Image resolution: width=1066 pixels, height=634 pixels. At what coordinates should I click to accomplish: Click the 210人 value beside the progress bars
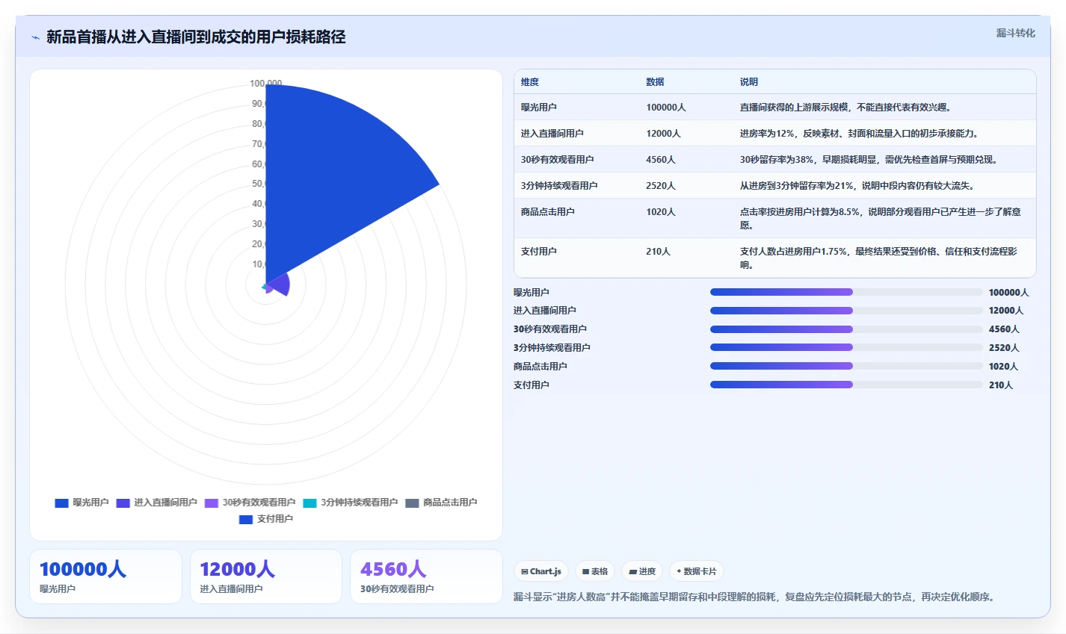pyautogui.click(x=1001, y=385)
